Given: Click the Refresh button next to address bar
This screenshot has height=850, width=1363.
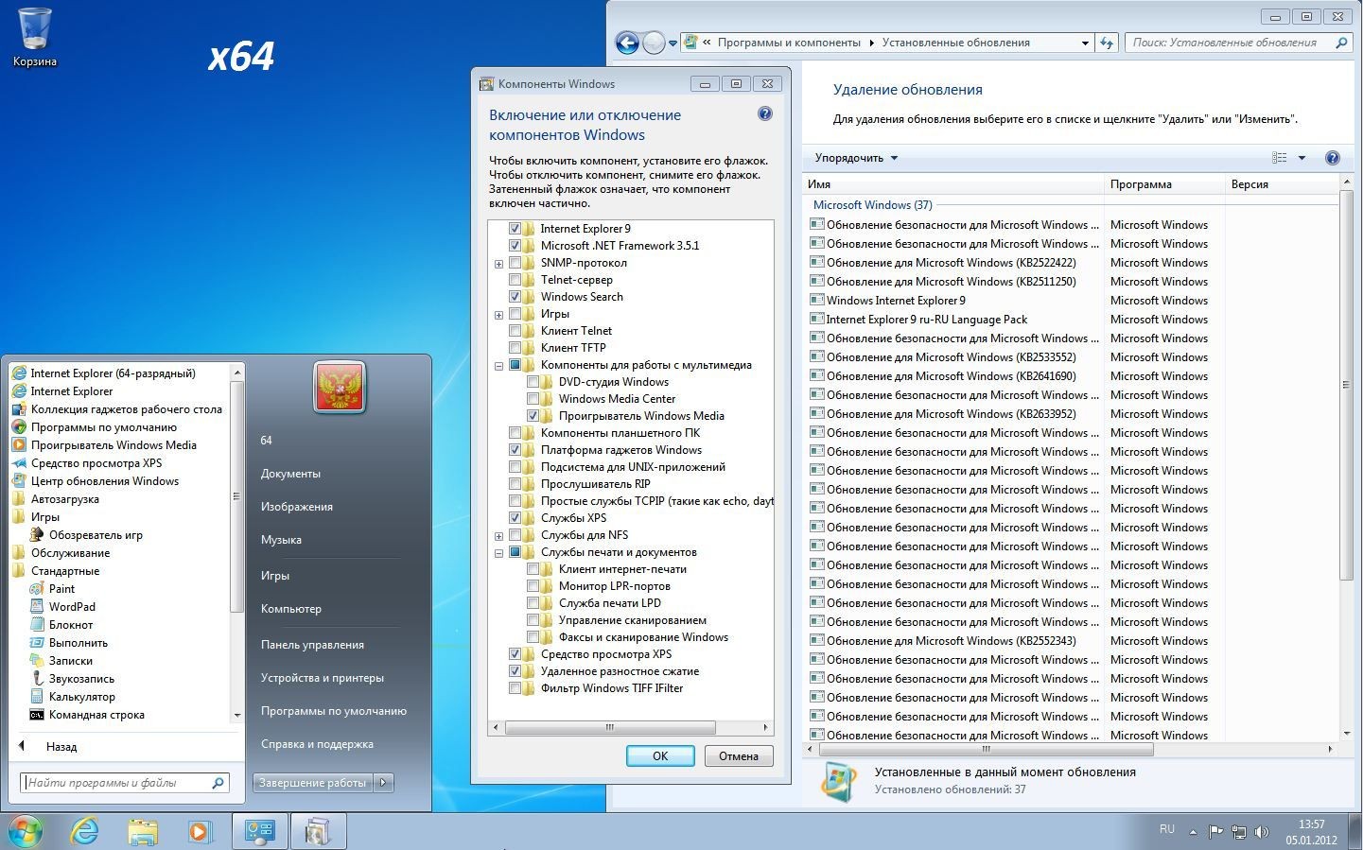Looking at the screenshot, I should tap(1107, 43).
